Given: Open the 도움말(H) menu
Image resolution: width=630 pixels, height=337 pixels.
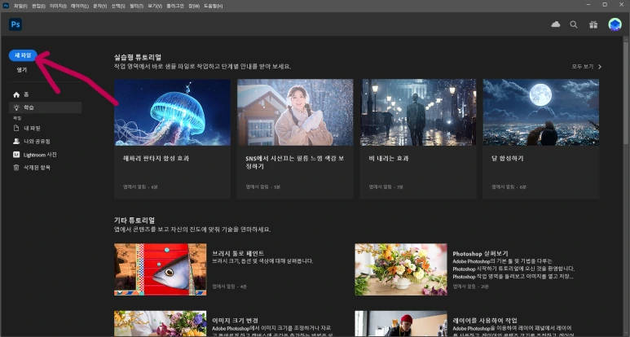Looking at the screenshot, I should coord(213,6).
